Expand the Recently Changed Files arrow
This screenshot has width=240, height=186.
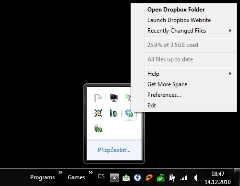pos(230,31)
